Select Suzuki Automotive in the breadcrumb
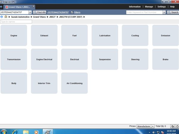The width and height of the screenshot is (179, 134). [x=20, y=17]
